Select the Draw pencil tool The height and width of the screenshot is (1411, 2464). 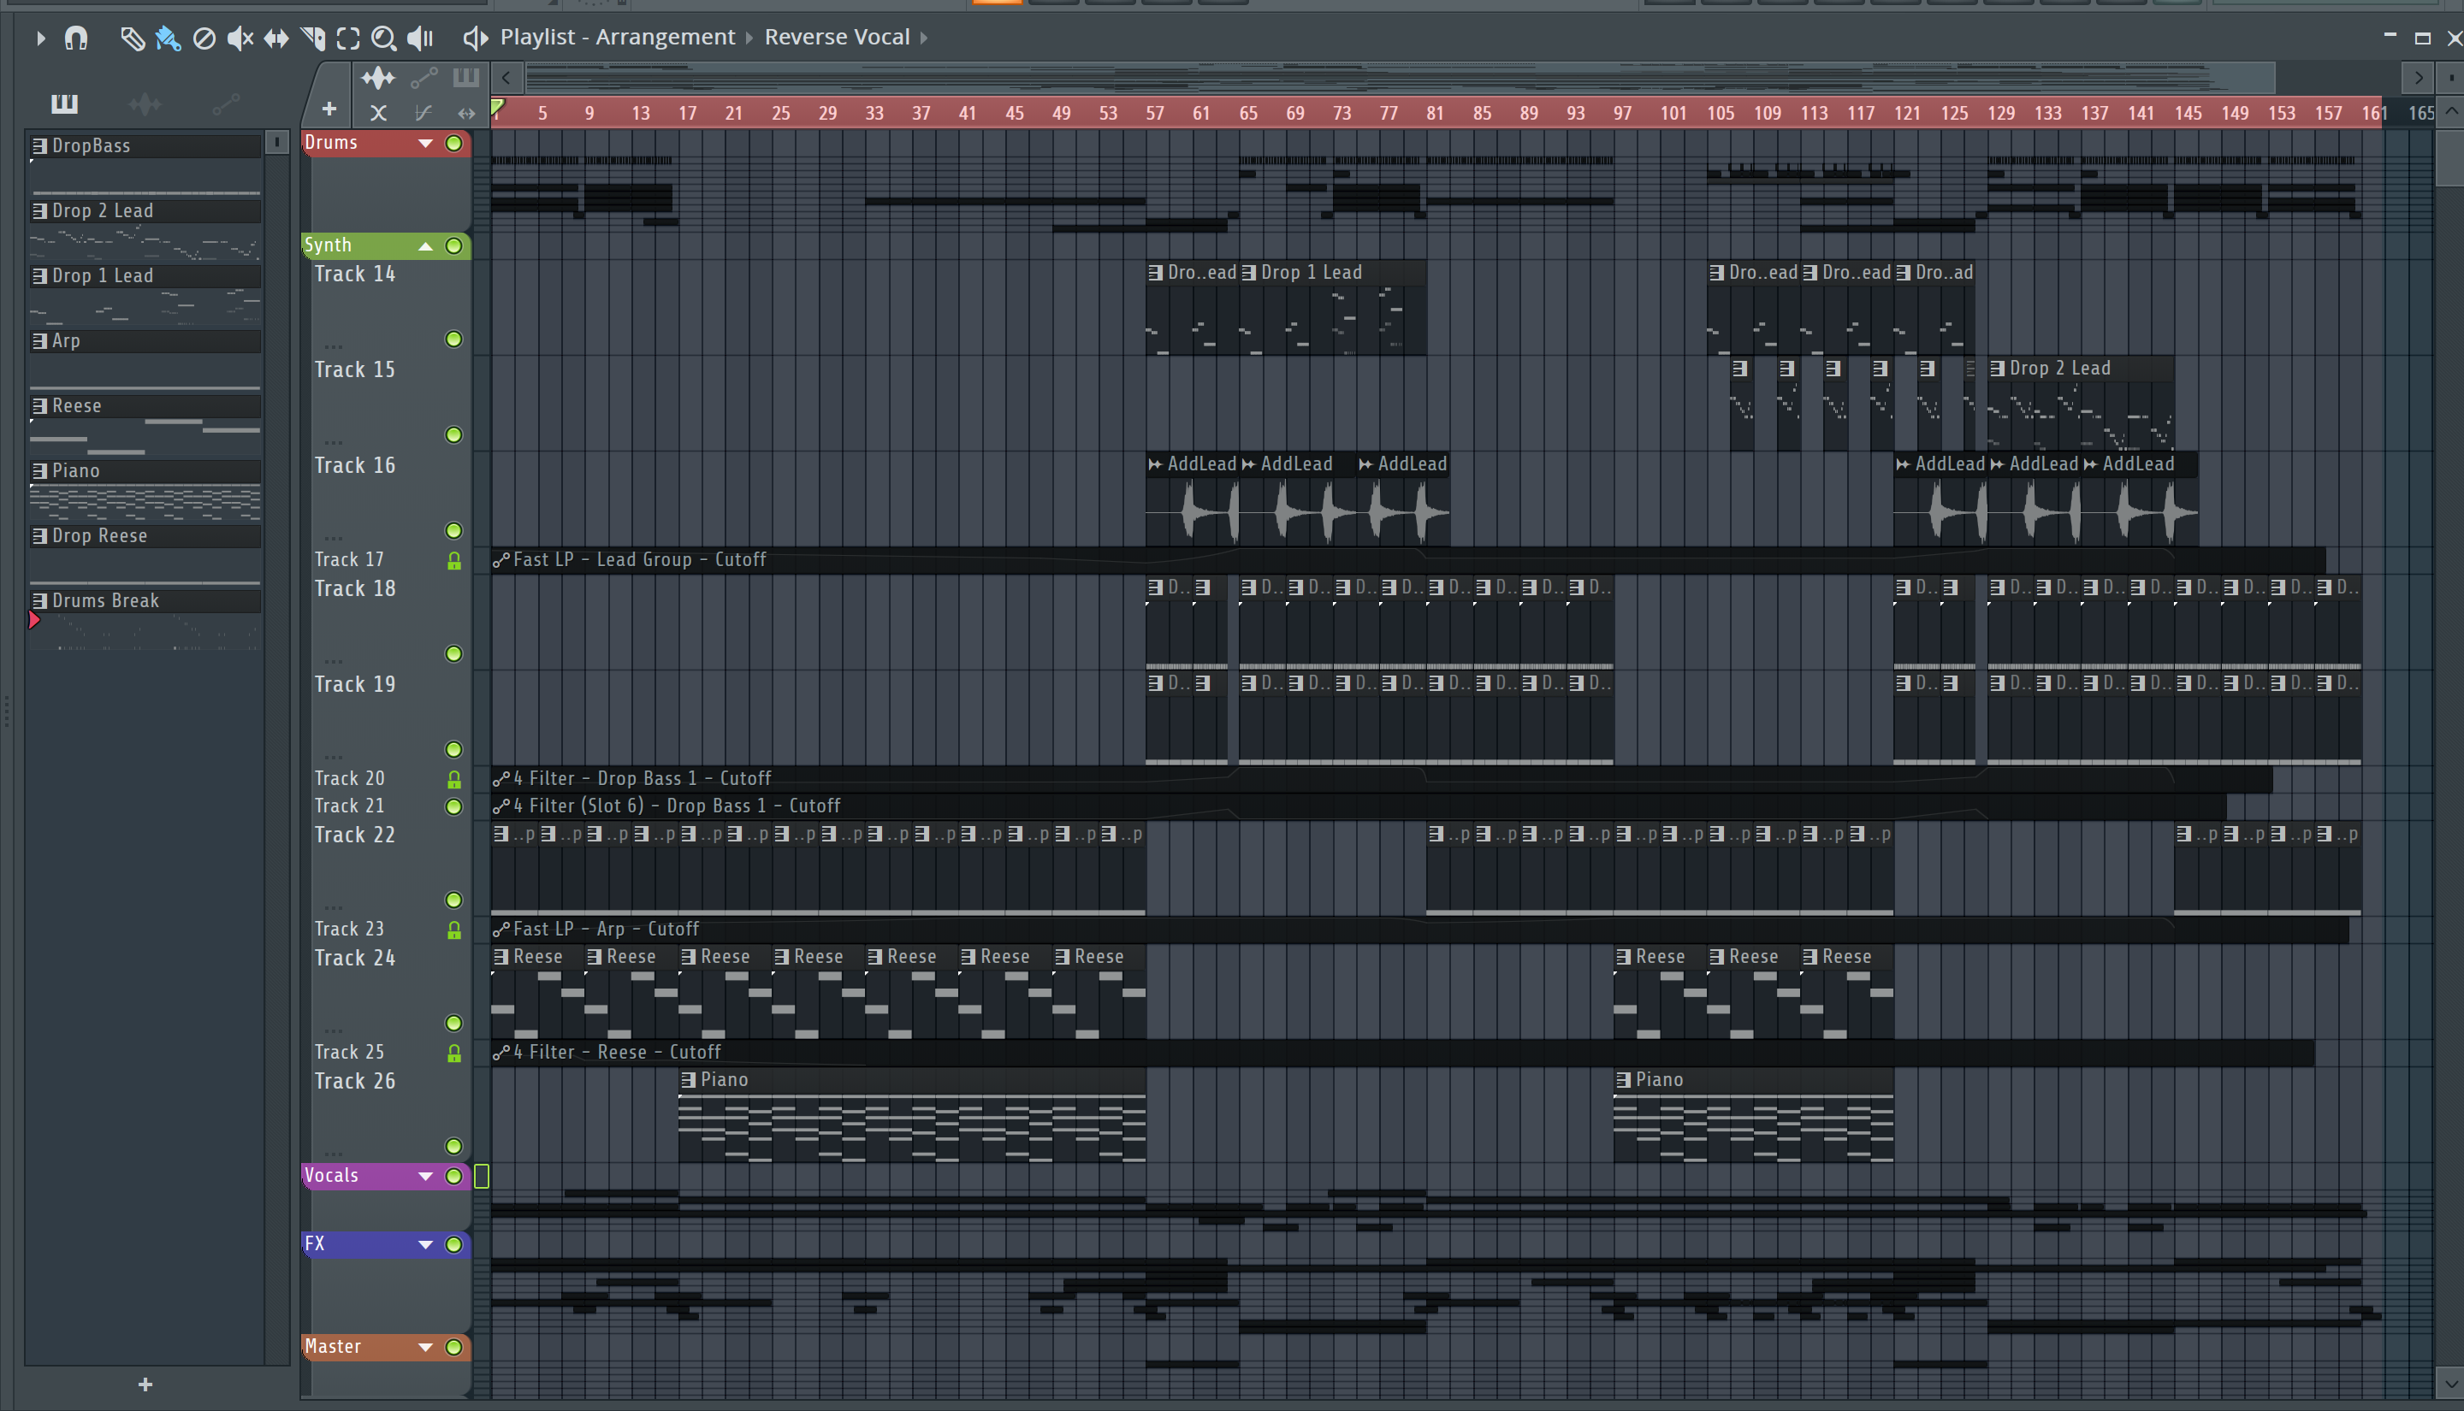(132, 38)
